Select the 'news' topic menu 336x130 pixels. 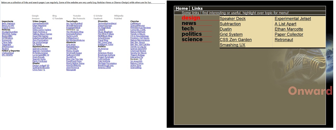[189, 23]
